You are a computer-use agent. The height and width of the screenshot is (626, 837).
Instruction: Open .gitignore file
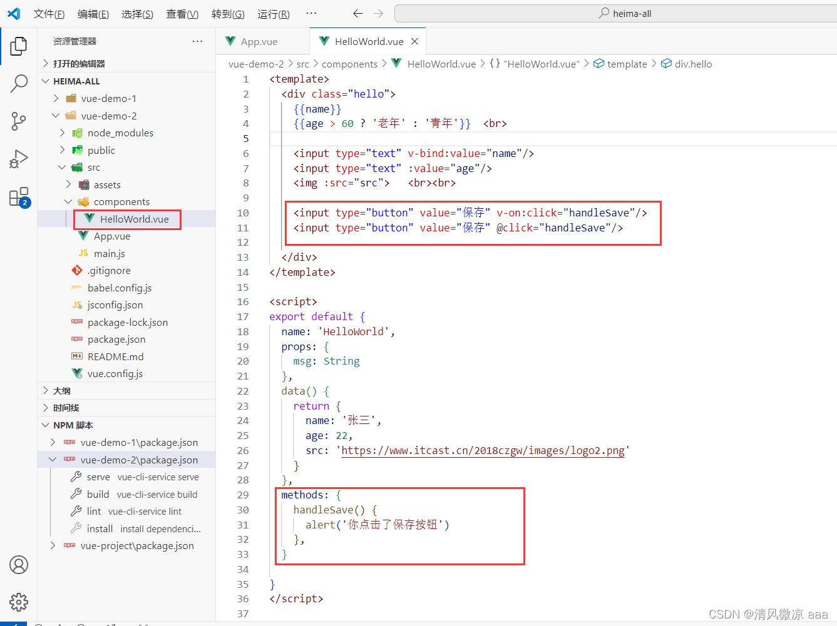coord(126,270)
